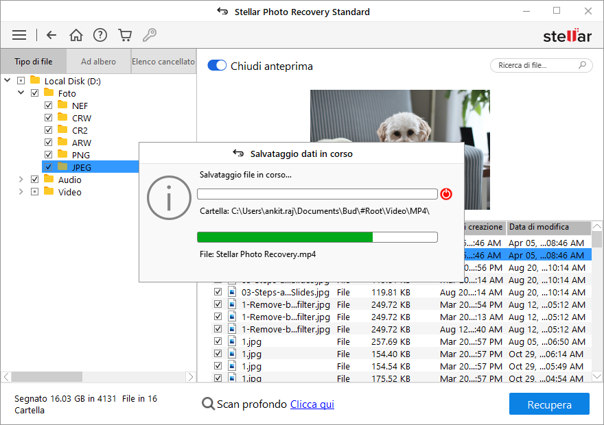604x425 pixels.
Task: Uncheck the Audio folder checkbox
Action: click(x=34, y=180)
